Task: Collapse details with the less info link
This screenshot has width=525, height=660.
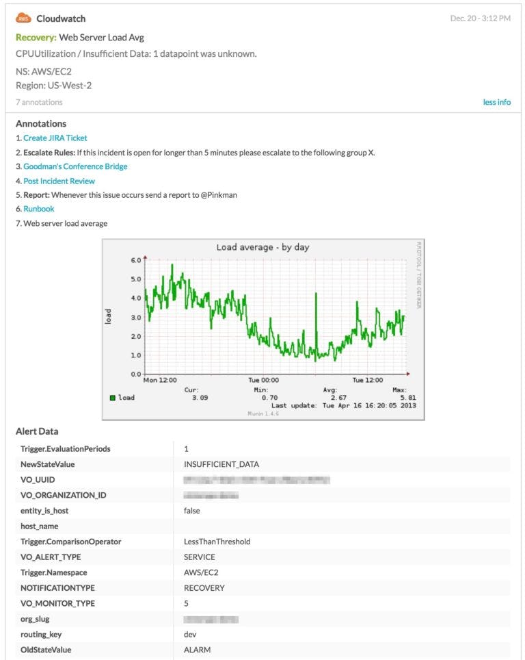Action: tap(496, 102)
